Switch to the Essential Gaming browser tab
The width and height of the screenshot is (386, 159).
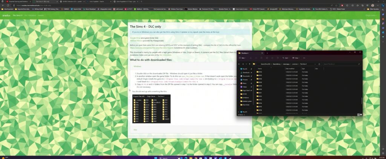(x=18, y=2)
